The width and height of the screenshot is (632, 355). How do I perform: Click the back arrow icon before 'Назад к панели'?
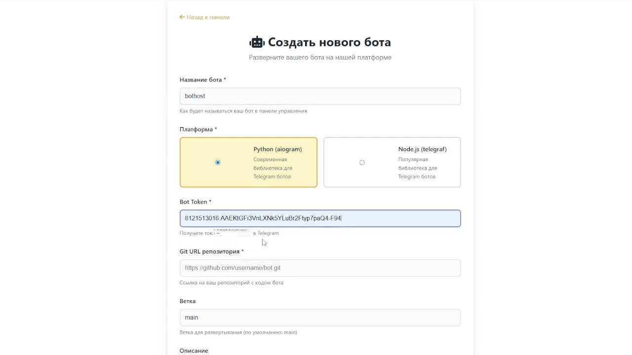pos(182,17)
